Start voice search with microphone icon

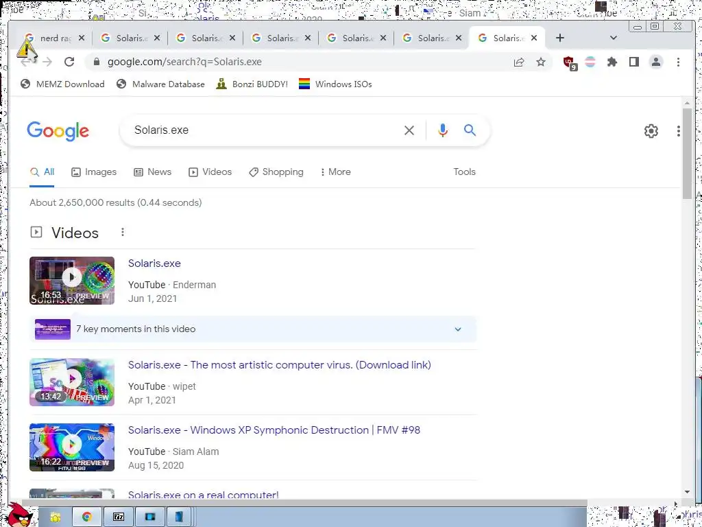(443, 130)
